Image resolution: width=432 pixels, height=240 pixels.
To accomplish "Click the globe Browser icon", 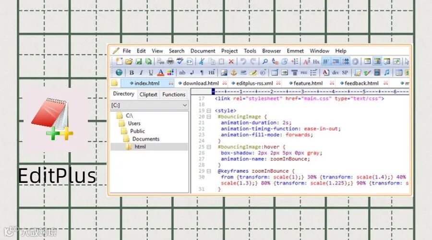I will point(119,72).
